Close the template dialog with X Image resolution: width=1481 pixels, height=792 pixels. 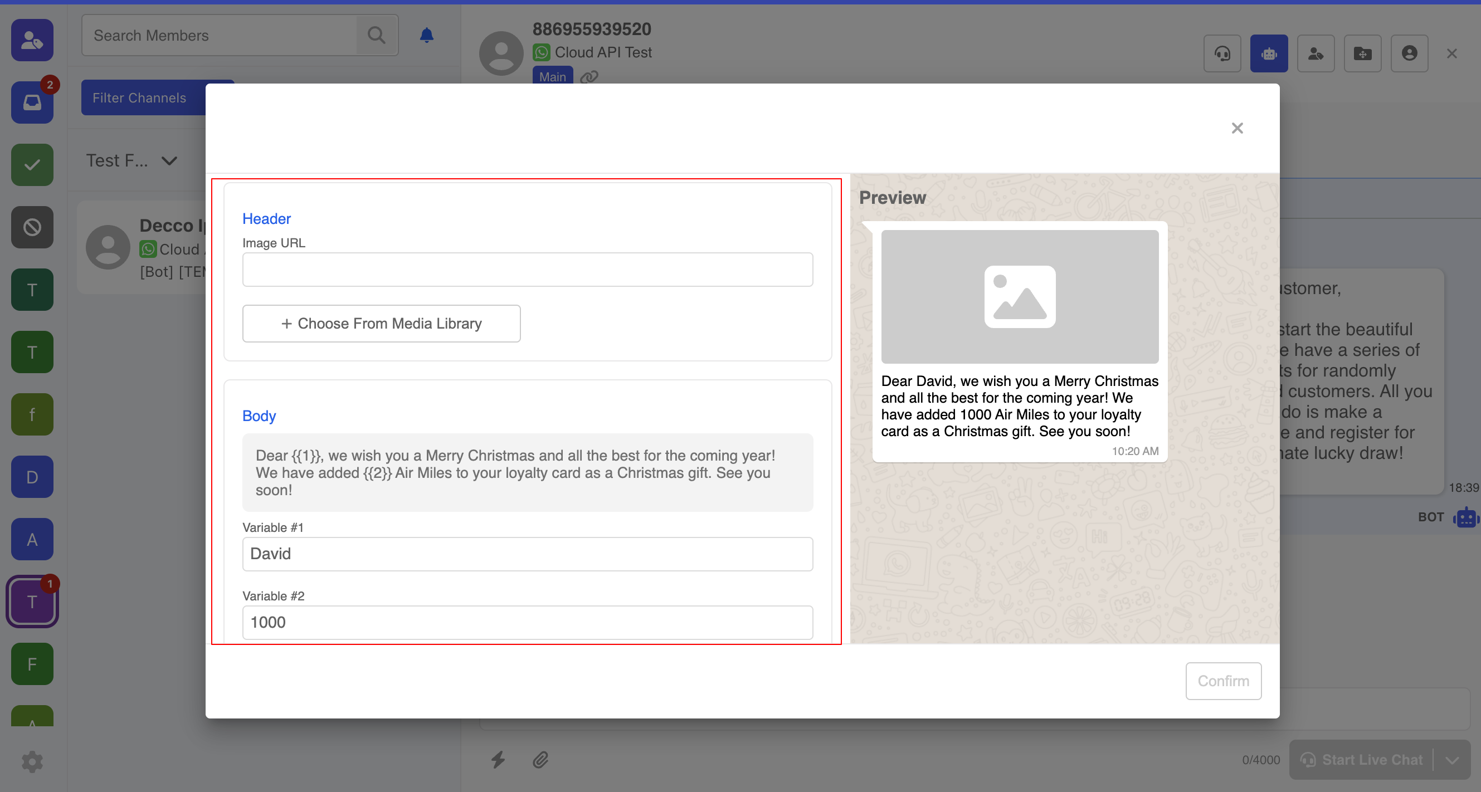coord(1238,128)
